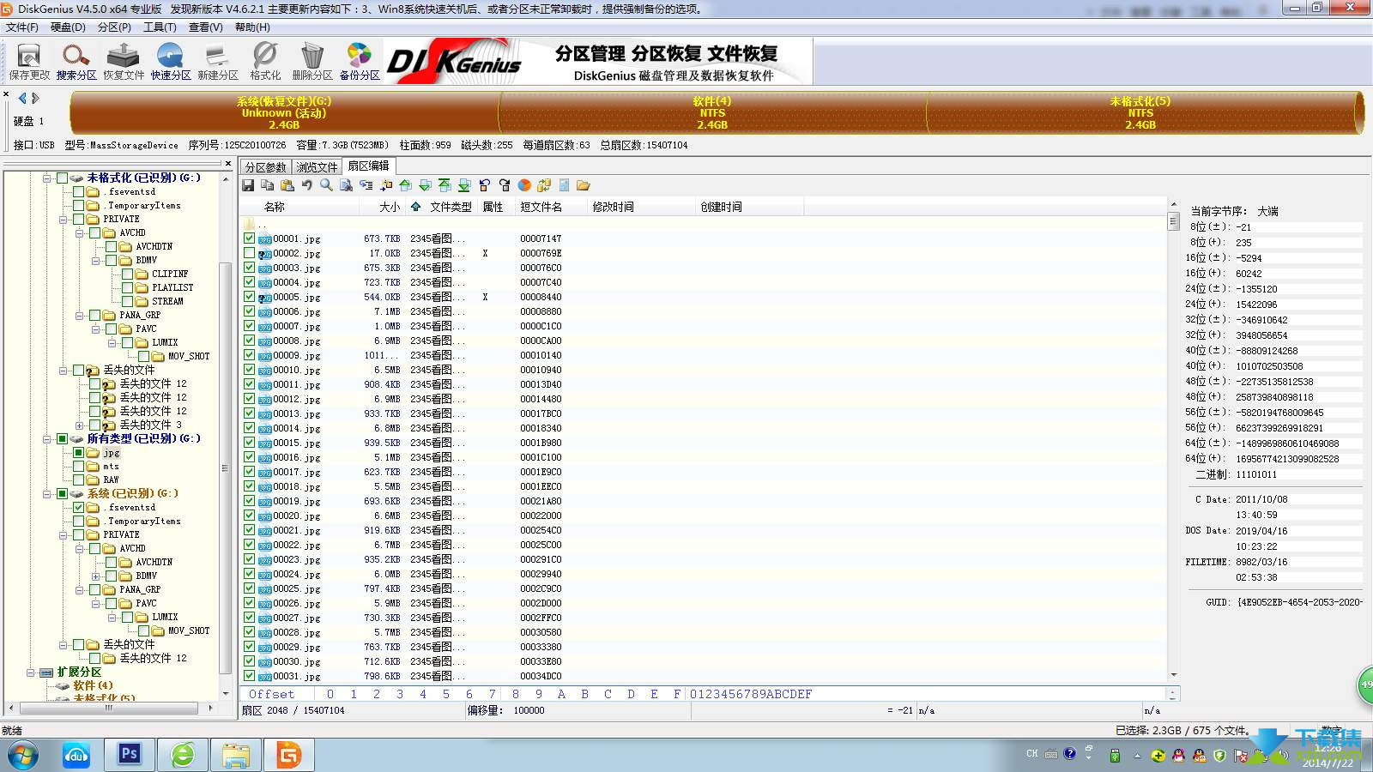Viewport: 1373px width, 772px height.
Task: Toggle the checkbox for 00001.jpg
Action: point(249,238)
